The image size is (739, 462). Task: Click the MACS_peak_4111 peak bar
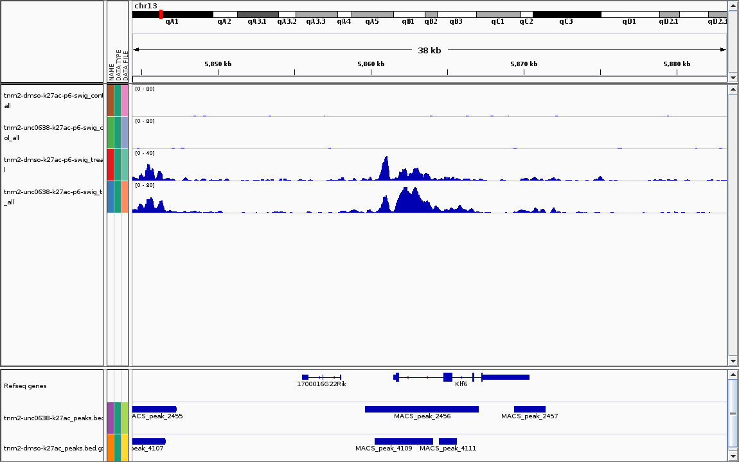[x=448, y=441]
